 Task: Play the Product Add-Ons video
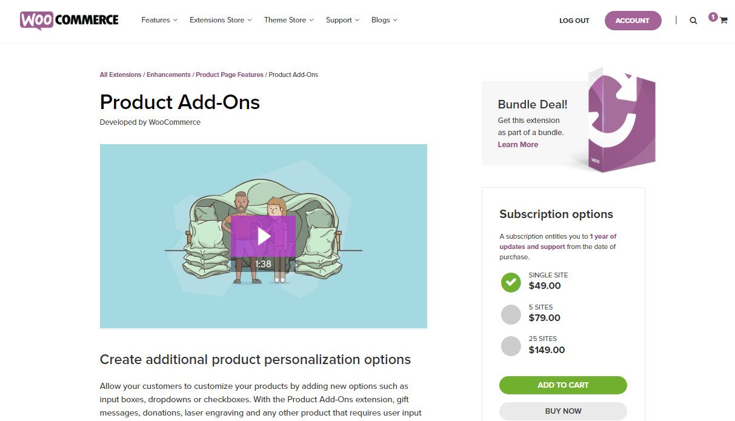263,236
